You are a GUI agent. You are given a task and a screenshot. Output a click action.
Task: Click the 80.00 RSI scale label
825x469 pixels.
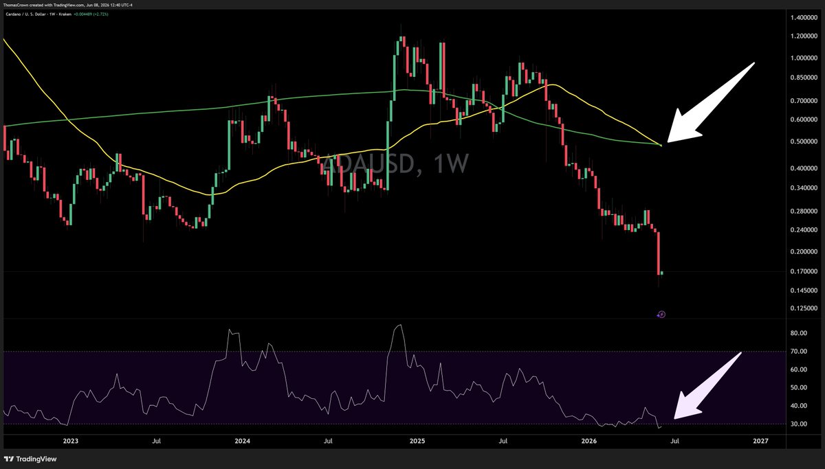click(798, 333)
